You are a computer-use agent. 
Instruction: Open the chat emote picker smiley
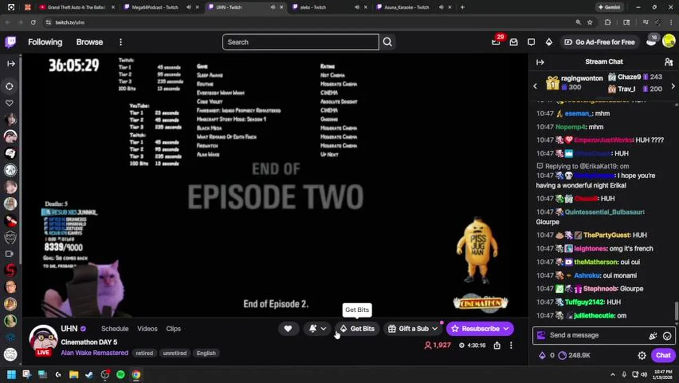pyautogui.click(x=667, y=336)
